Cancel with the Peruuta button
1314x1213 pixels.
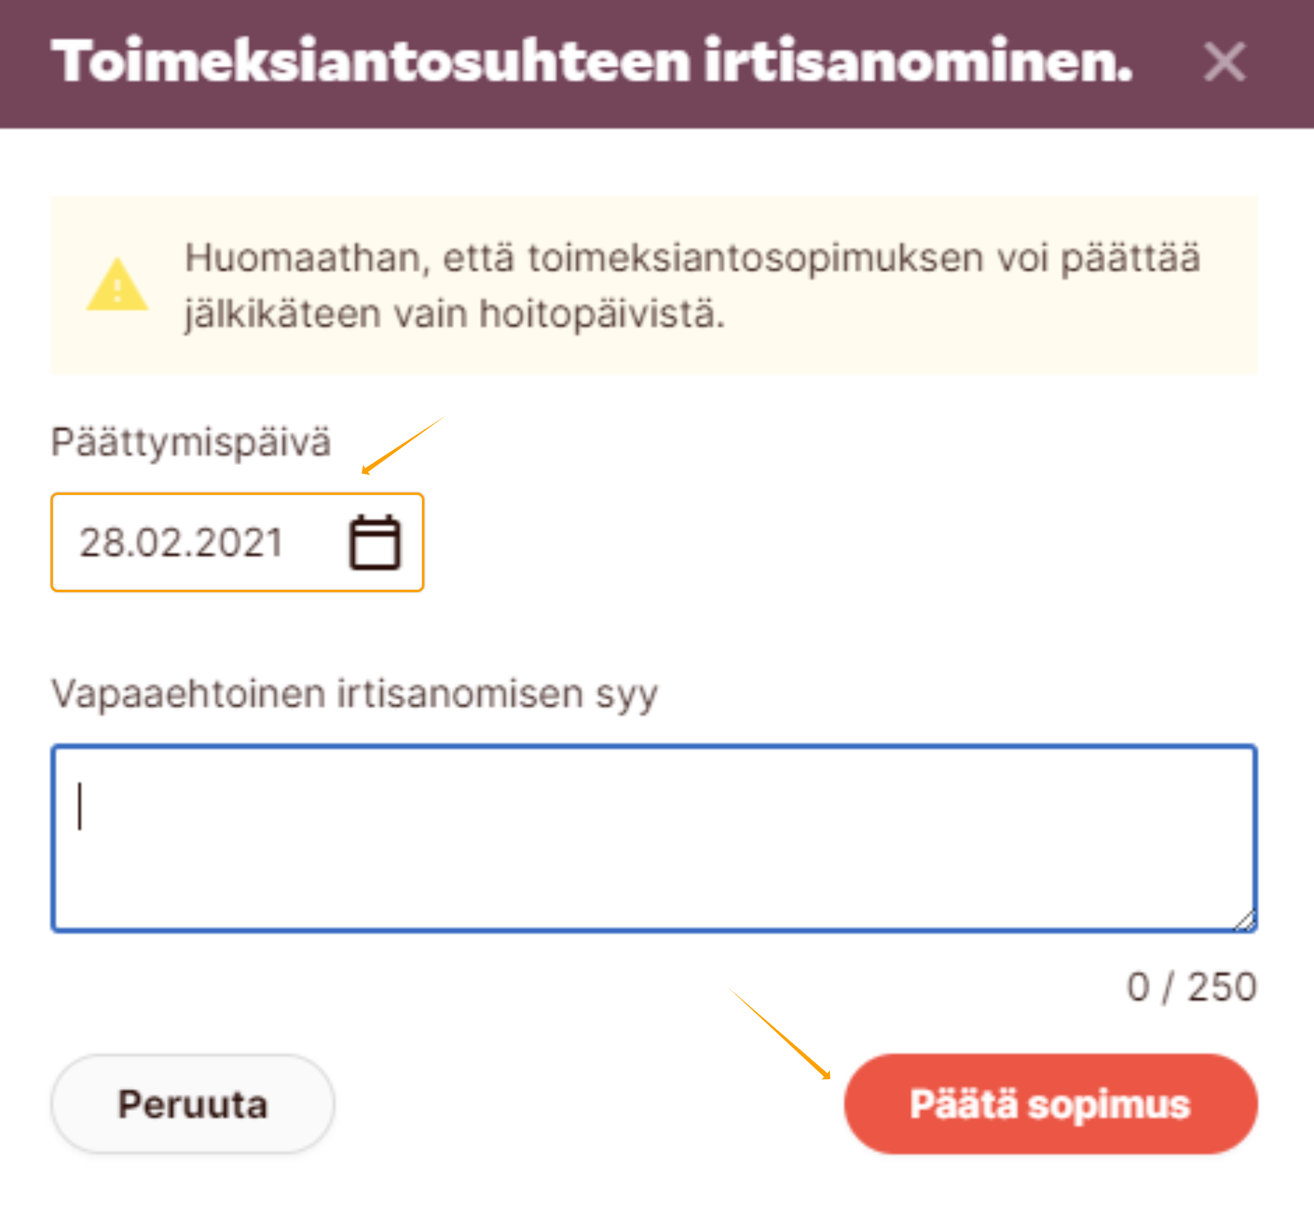(x=192, y=1104)
